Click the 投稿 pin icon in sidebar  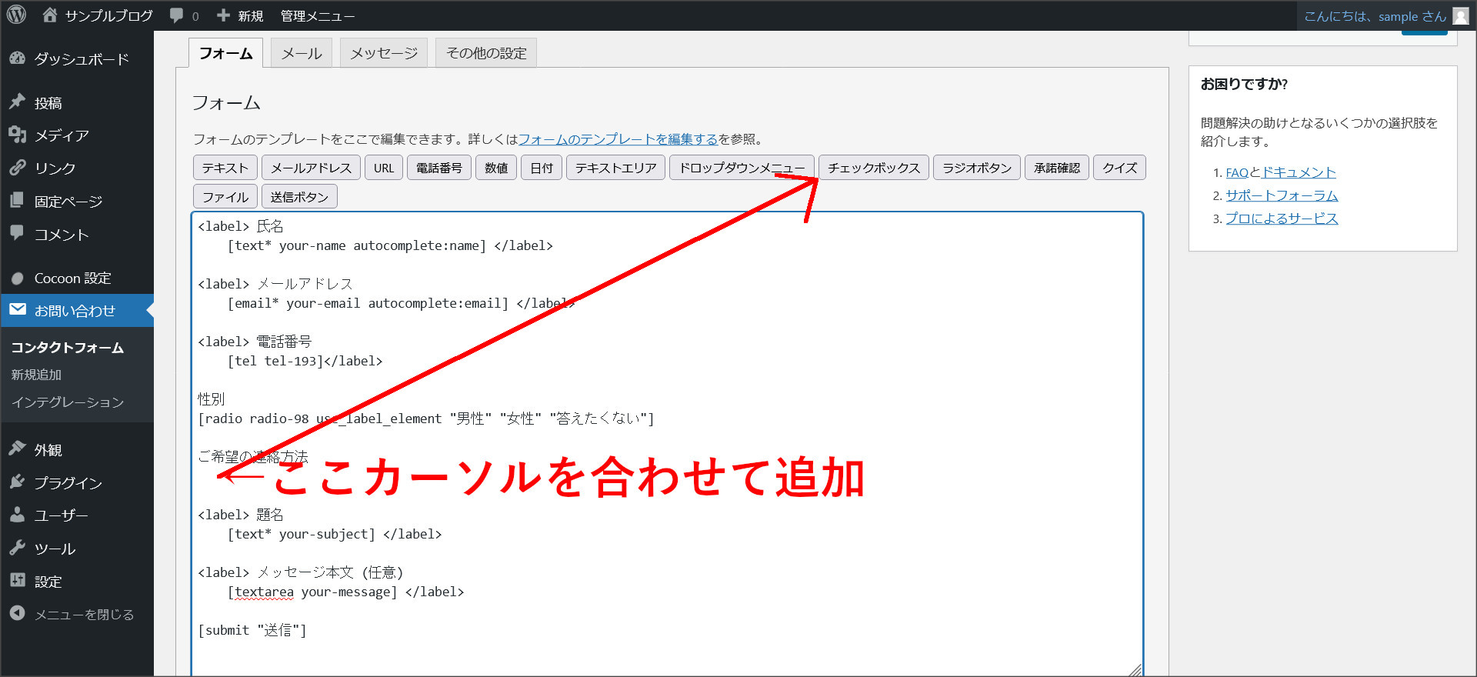18,102
